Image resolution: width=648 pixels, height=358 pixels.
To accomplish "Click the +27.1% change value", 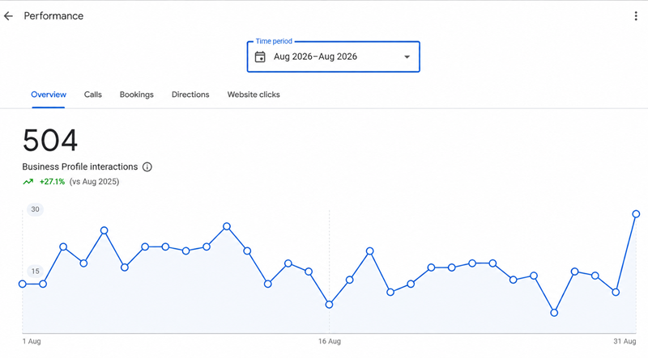I will (x=52, y=182).
